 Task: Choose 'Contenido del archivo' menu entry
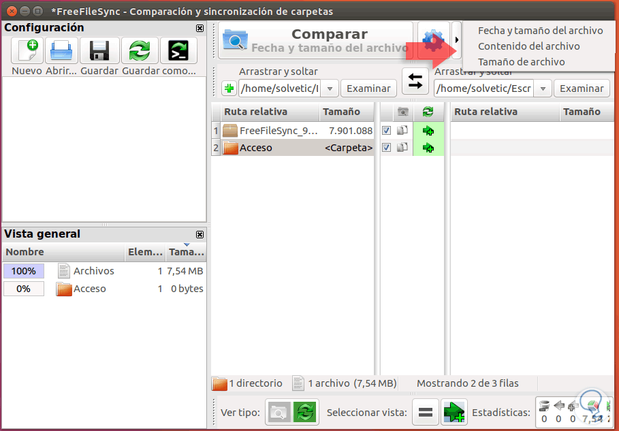pyautogui.click(x=528, y=46)
